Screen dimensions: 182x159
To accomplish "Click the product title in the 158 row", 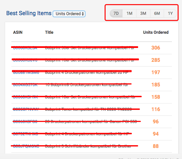I will point(90,97).
